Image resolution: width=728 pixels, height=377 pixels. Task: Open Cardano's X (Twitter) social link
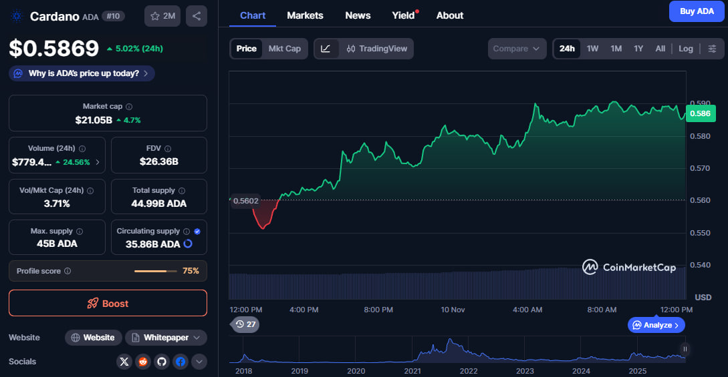124,362
